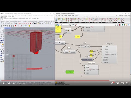Open Rhino Volumenkörper menu

(24, 15)
